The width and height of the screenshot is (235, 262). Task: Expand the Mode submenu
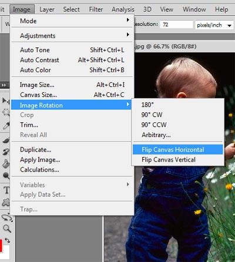(72, 21)
